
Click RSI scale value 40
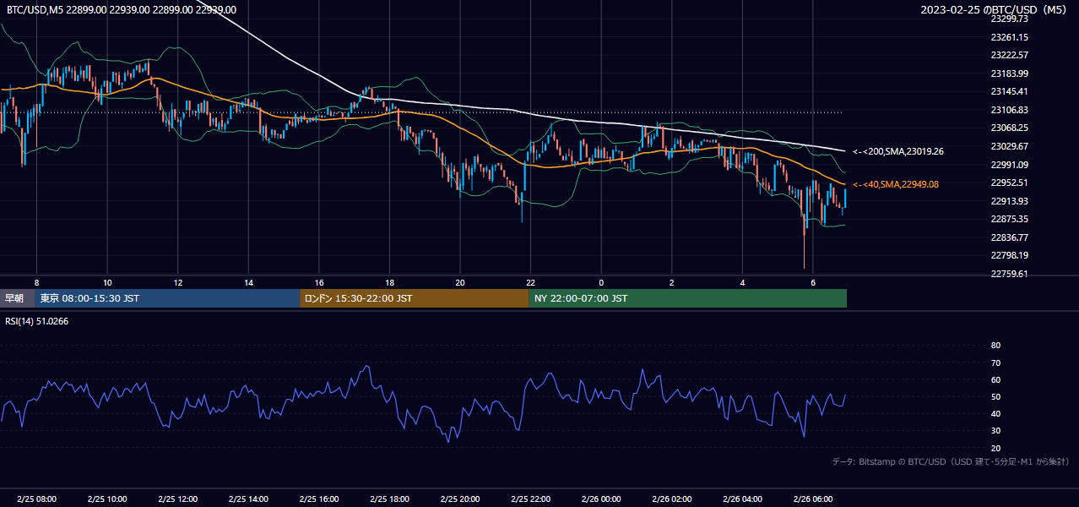[x=995, y=413]
